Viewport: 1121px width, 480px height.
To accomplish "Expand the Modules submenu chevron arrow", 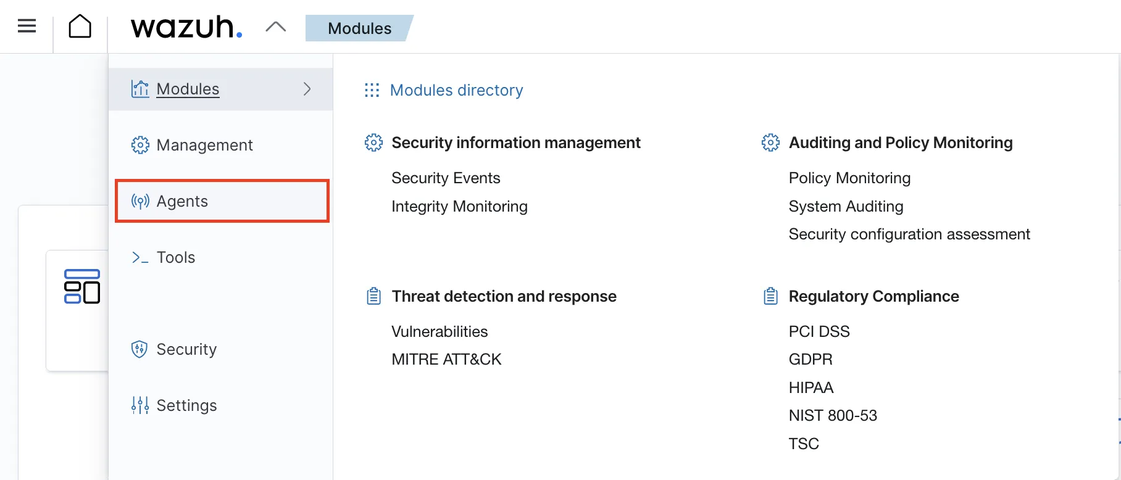I will click(307, 89).
